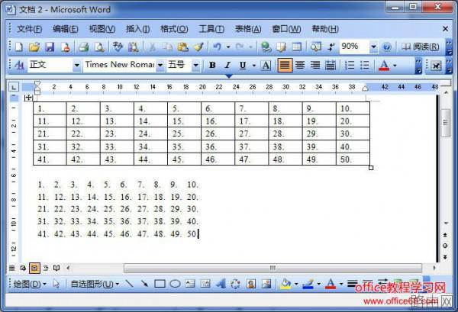Click the Print icon

[x=83, y=47]
